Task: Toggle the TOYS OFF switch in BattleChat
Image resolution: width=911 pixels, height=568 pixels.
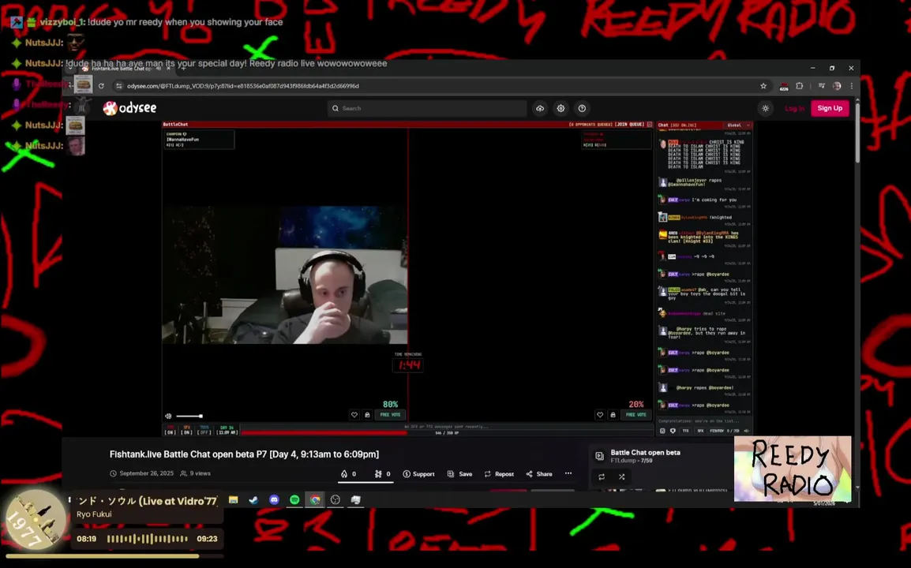Action: coord(204,430)
